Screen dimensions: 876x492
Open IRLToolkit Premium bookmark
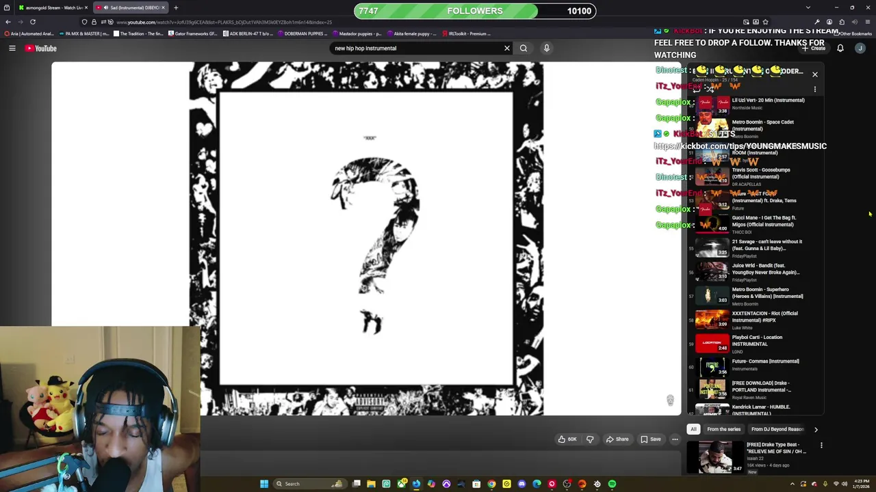(467, 33)
